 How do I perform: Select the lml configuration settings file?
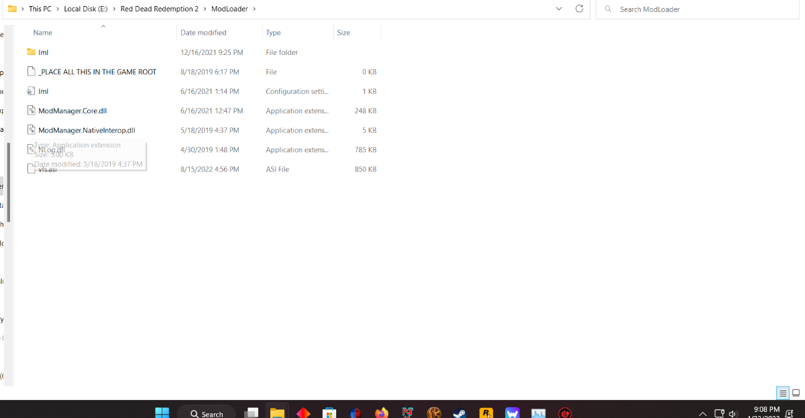[43, 91]
